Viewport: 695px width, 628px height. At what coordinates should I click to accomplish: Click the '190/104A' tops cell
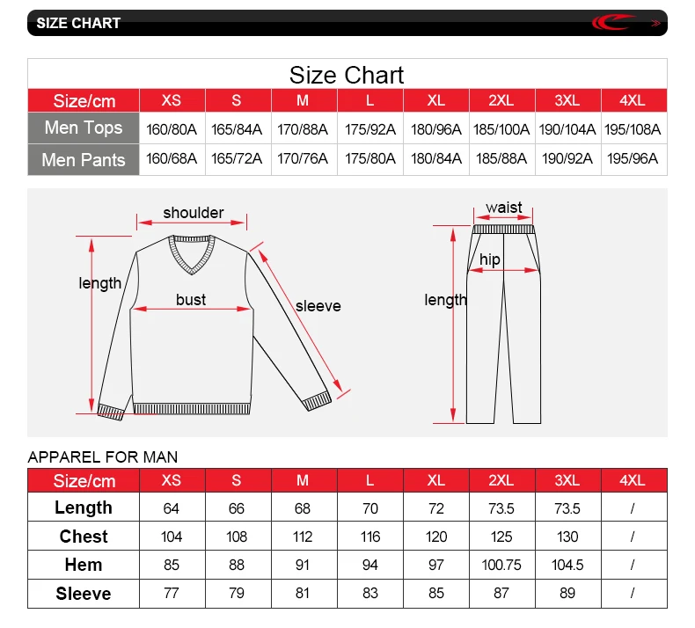coord(567,129)
